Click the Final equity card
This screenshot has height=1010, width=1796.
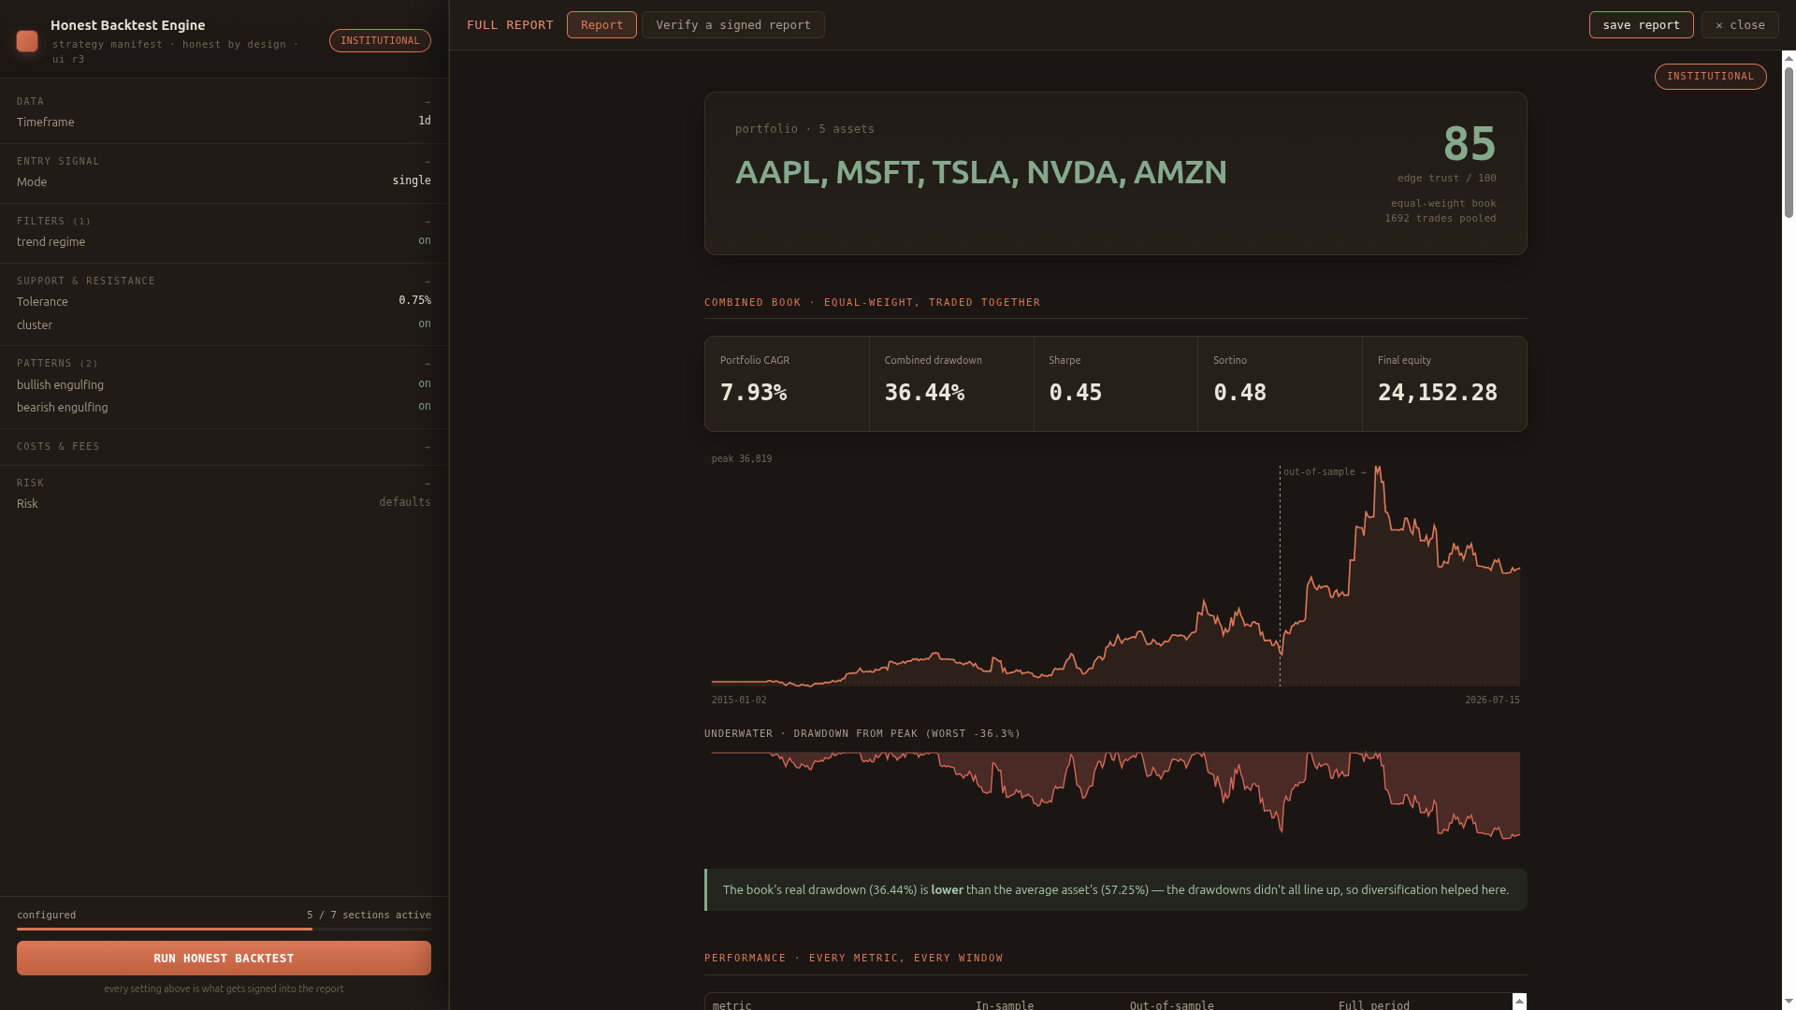(1444, 383)
